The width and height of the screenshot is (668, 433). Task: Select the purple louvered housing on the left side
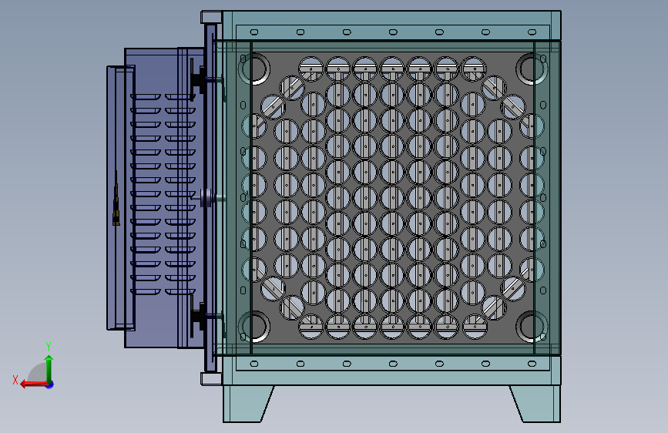click(x=164, y=198)
